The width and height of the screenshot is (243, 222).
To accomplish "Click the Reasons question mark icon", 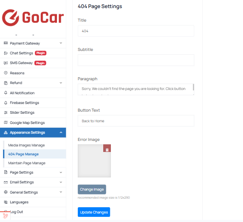I will click(6, 73).
